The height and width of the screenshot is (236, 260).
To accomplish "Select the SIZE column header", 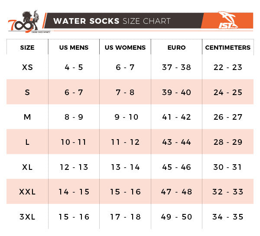I will coord(27,48).
